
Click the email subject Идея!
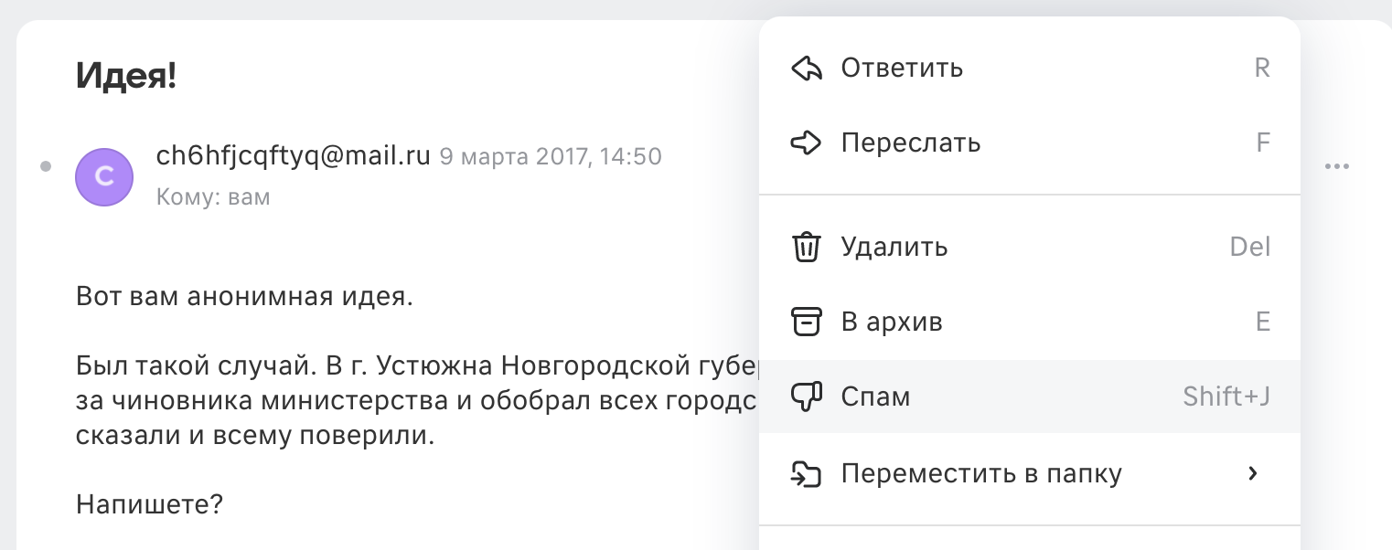pos(125,75)
